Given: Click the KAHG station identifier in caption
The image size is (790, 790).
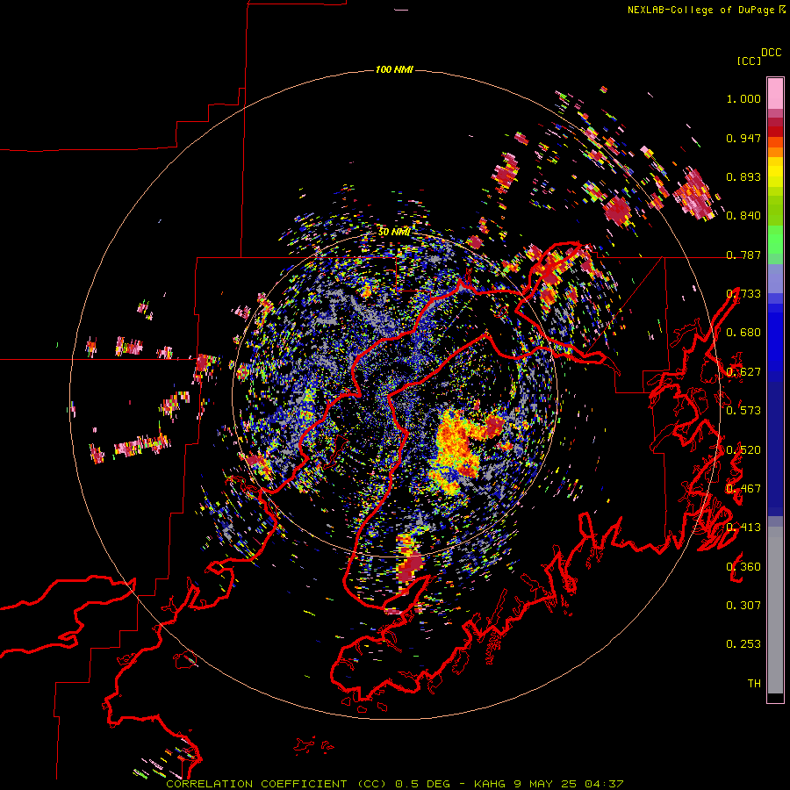Looking at the screenshot, I should point(490,784).
